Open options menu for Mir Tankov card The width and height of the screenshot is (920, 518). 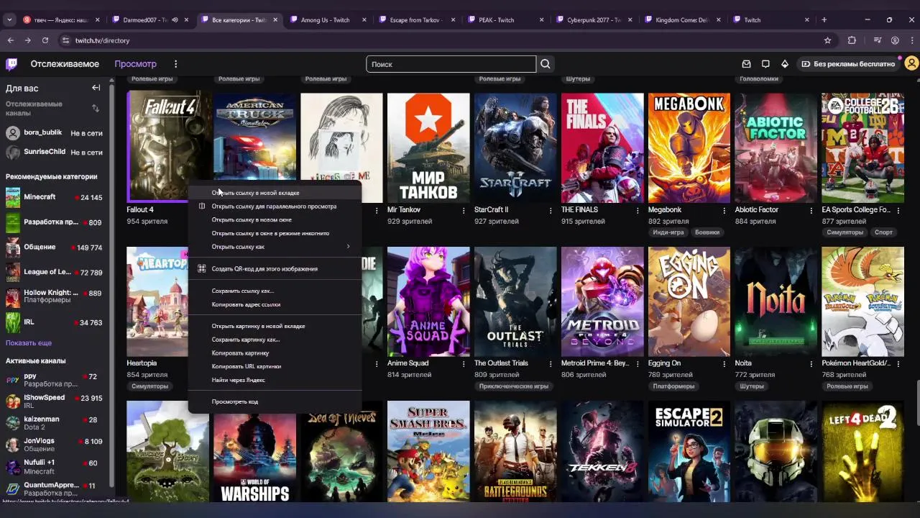[x=464, y=210]
